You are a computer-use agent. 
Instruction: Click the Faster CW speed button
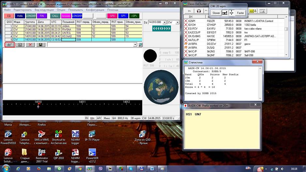click(240, 13)
